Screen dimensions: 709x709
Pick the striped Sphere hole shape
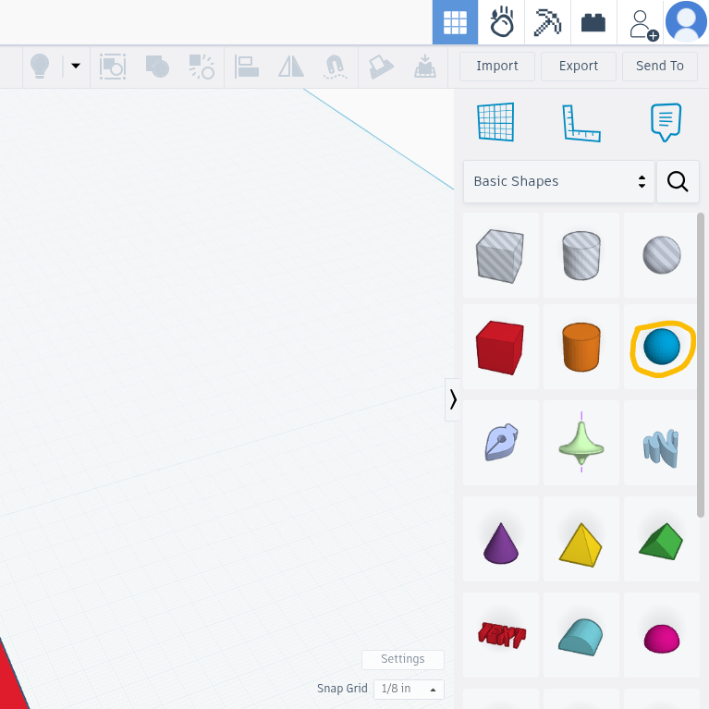pos(661,255)
